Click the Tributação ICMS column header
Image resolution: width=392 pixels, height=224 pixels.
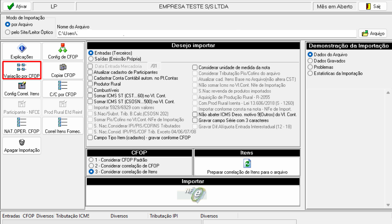(73, 216)
